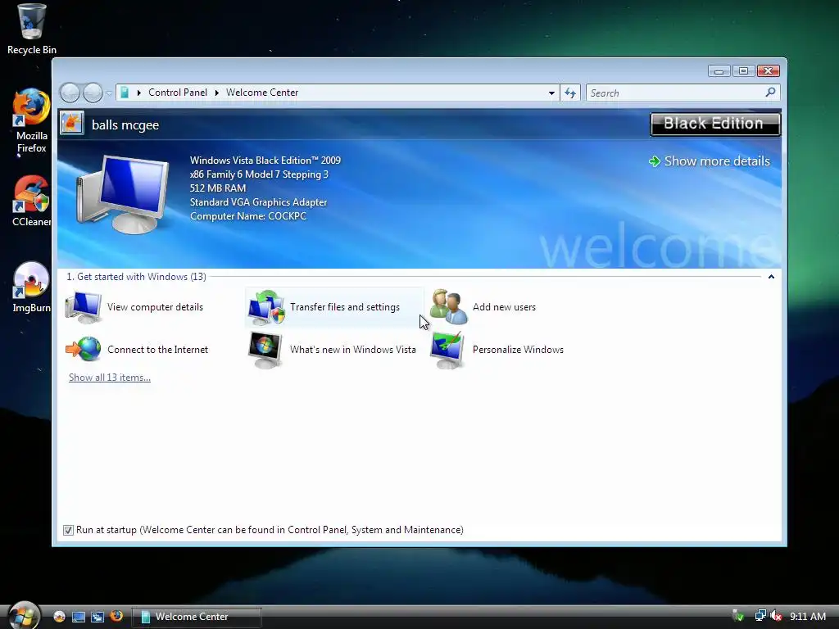Collapse the Get started with Windows section

771,277
